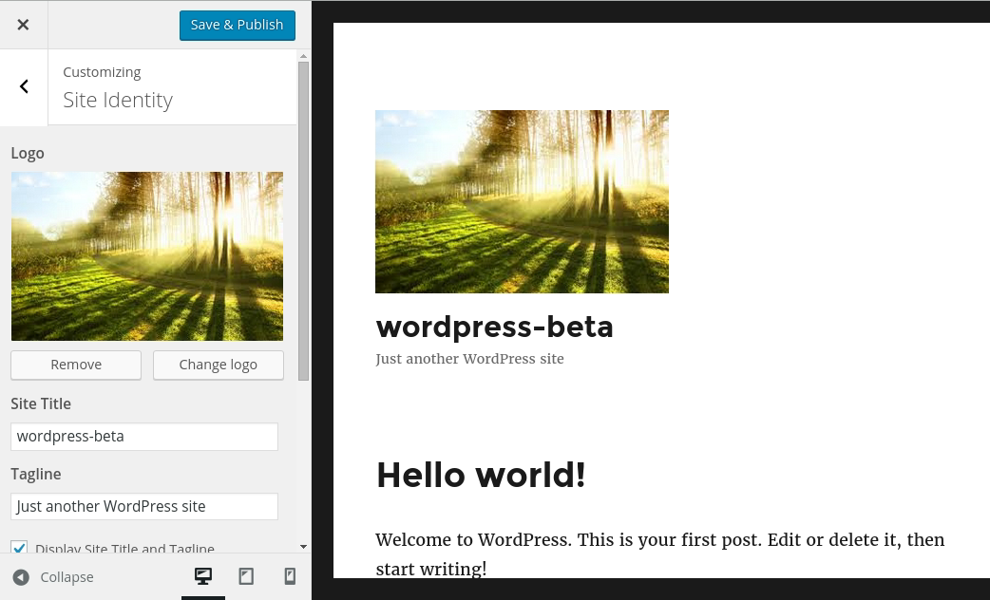The width and height of the screenshot is (990, 600).
Task: Click the circular Collapse arrow icon
Action: click(21, 577)
